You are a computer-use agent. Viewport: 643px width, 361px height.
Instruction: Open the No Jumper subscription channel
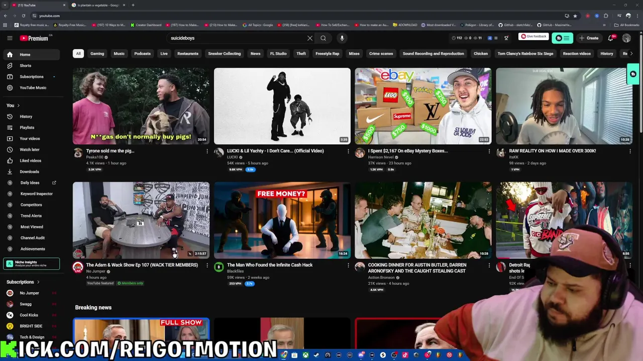point(31,293)
